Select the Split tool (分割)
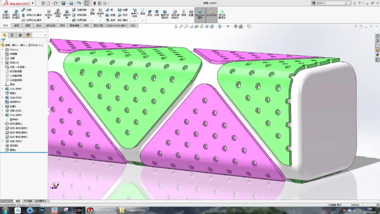 tap(157, 13)
